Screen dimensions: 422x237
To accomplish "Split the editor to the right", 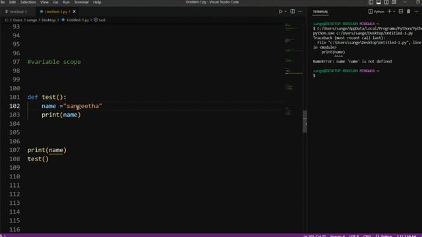I will click(x=293, y=12).
